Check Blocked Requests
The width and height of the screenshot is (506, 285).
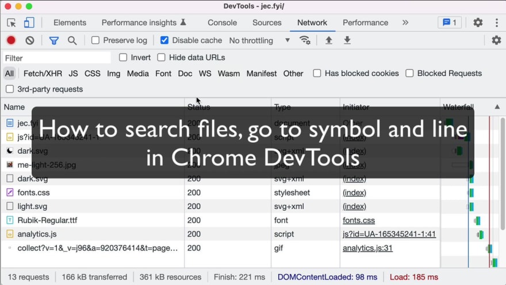pos(409,73)
